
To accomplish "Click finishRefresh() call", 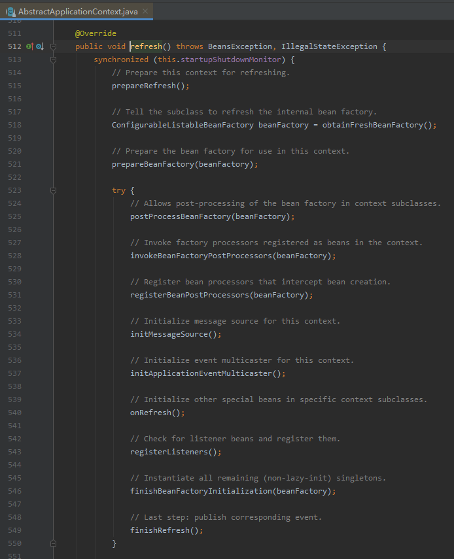I will [167, 530].
